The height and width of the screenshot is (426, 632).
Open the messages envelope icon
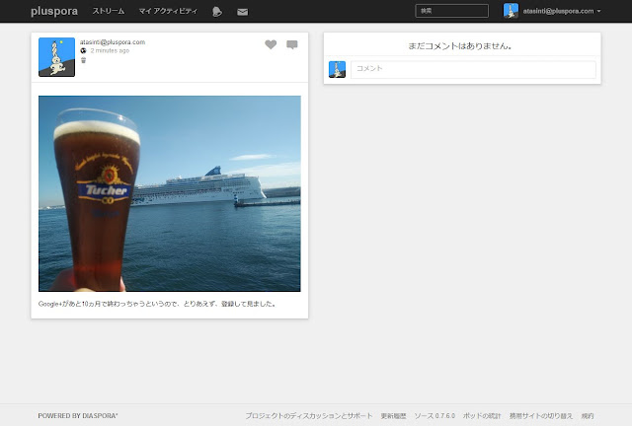coord(243,12)
